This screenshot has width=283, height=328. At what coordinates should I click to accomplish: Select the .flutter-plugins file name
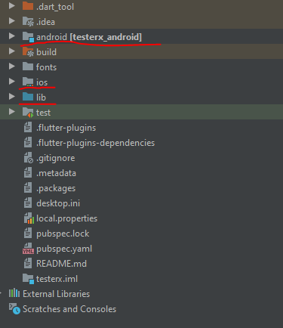coord(66,128)
